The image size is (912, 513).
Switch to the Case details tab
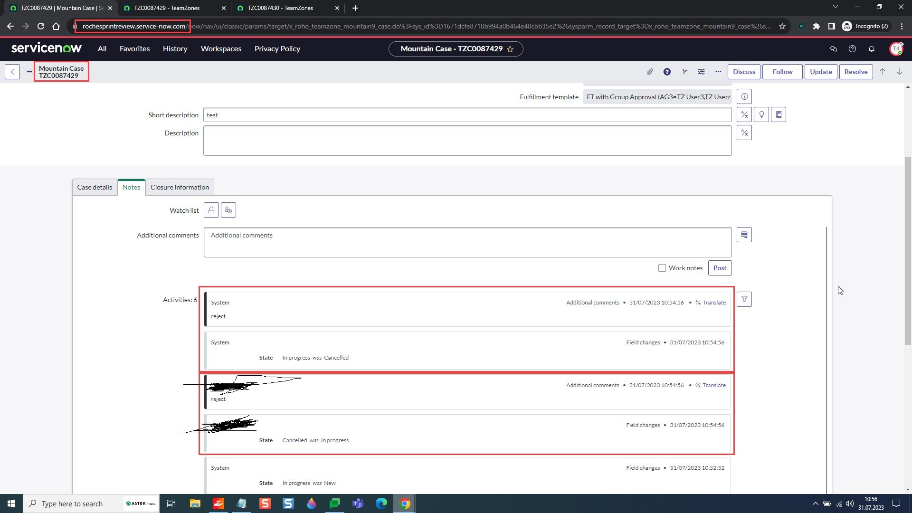click(x=94, y=187)
